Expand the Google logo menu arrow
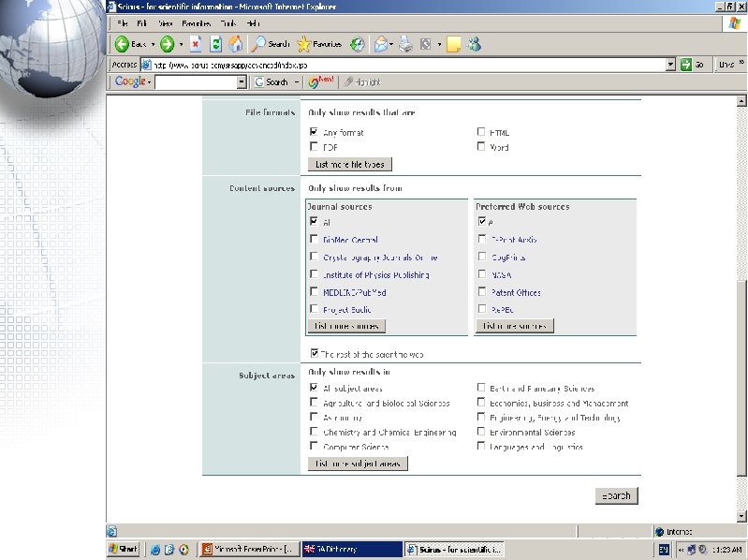Screen dimensions: 748x560 pyautogui.click(x=149, y=82)
